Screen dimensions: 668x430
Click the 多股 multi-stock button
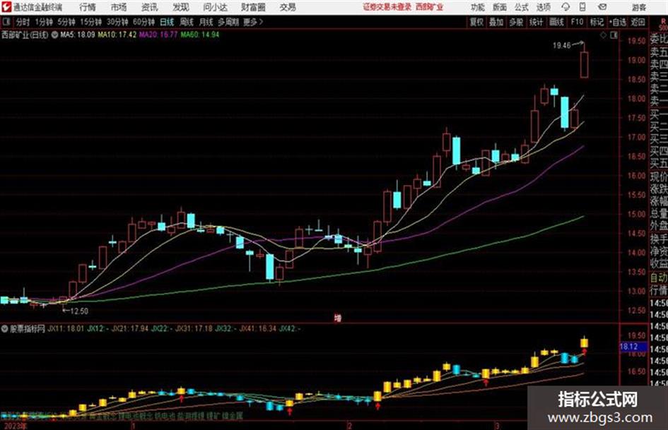coord(516,22)
